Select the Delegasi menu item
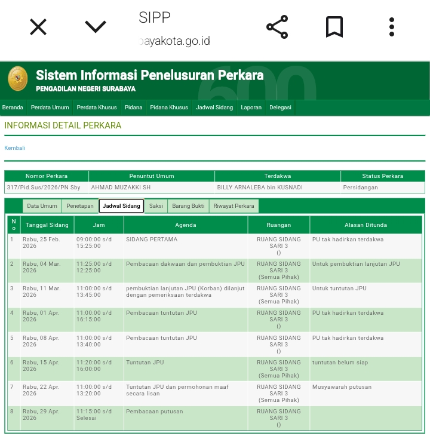The width and height of the screenshot is (430, 442). coord(280,108)
